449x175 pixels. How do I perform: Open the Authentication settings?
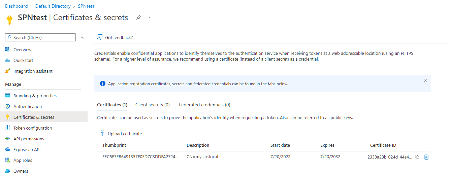click(28, 107)
